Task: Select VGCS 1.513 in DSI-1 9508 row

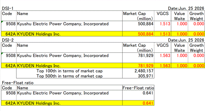Action: [165, 24]
